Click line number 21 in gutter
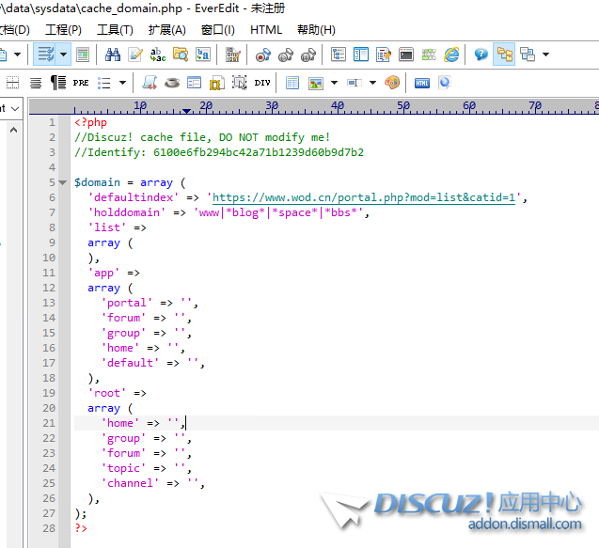This screenshot has height=548, width=599. (x=49, y=423)
